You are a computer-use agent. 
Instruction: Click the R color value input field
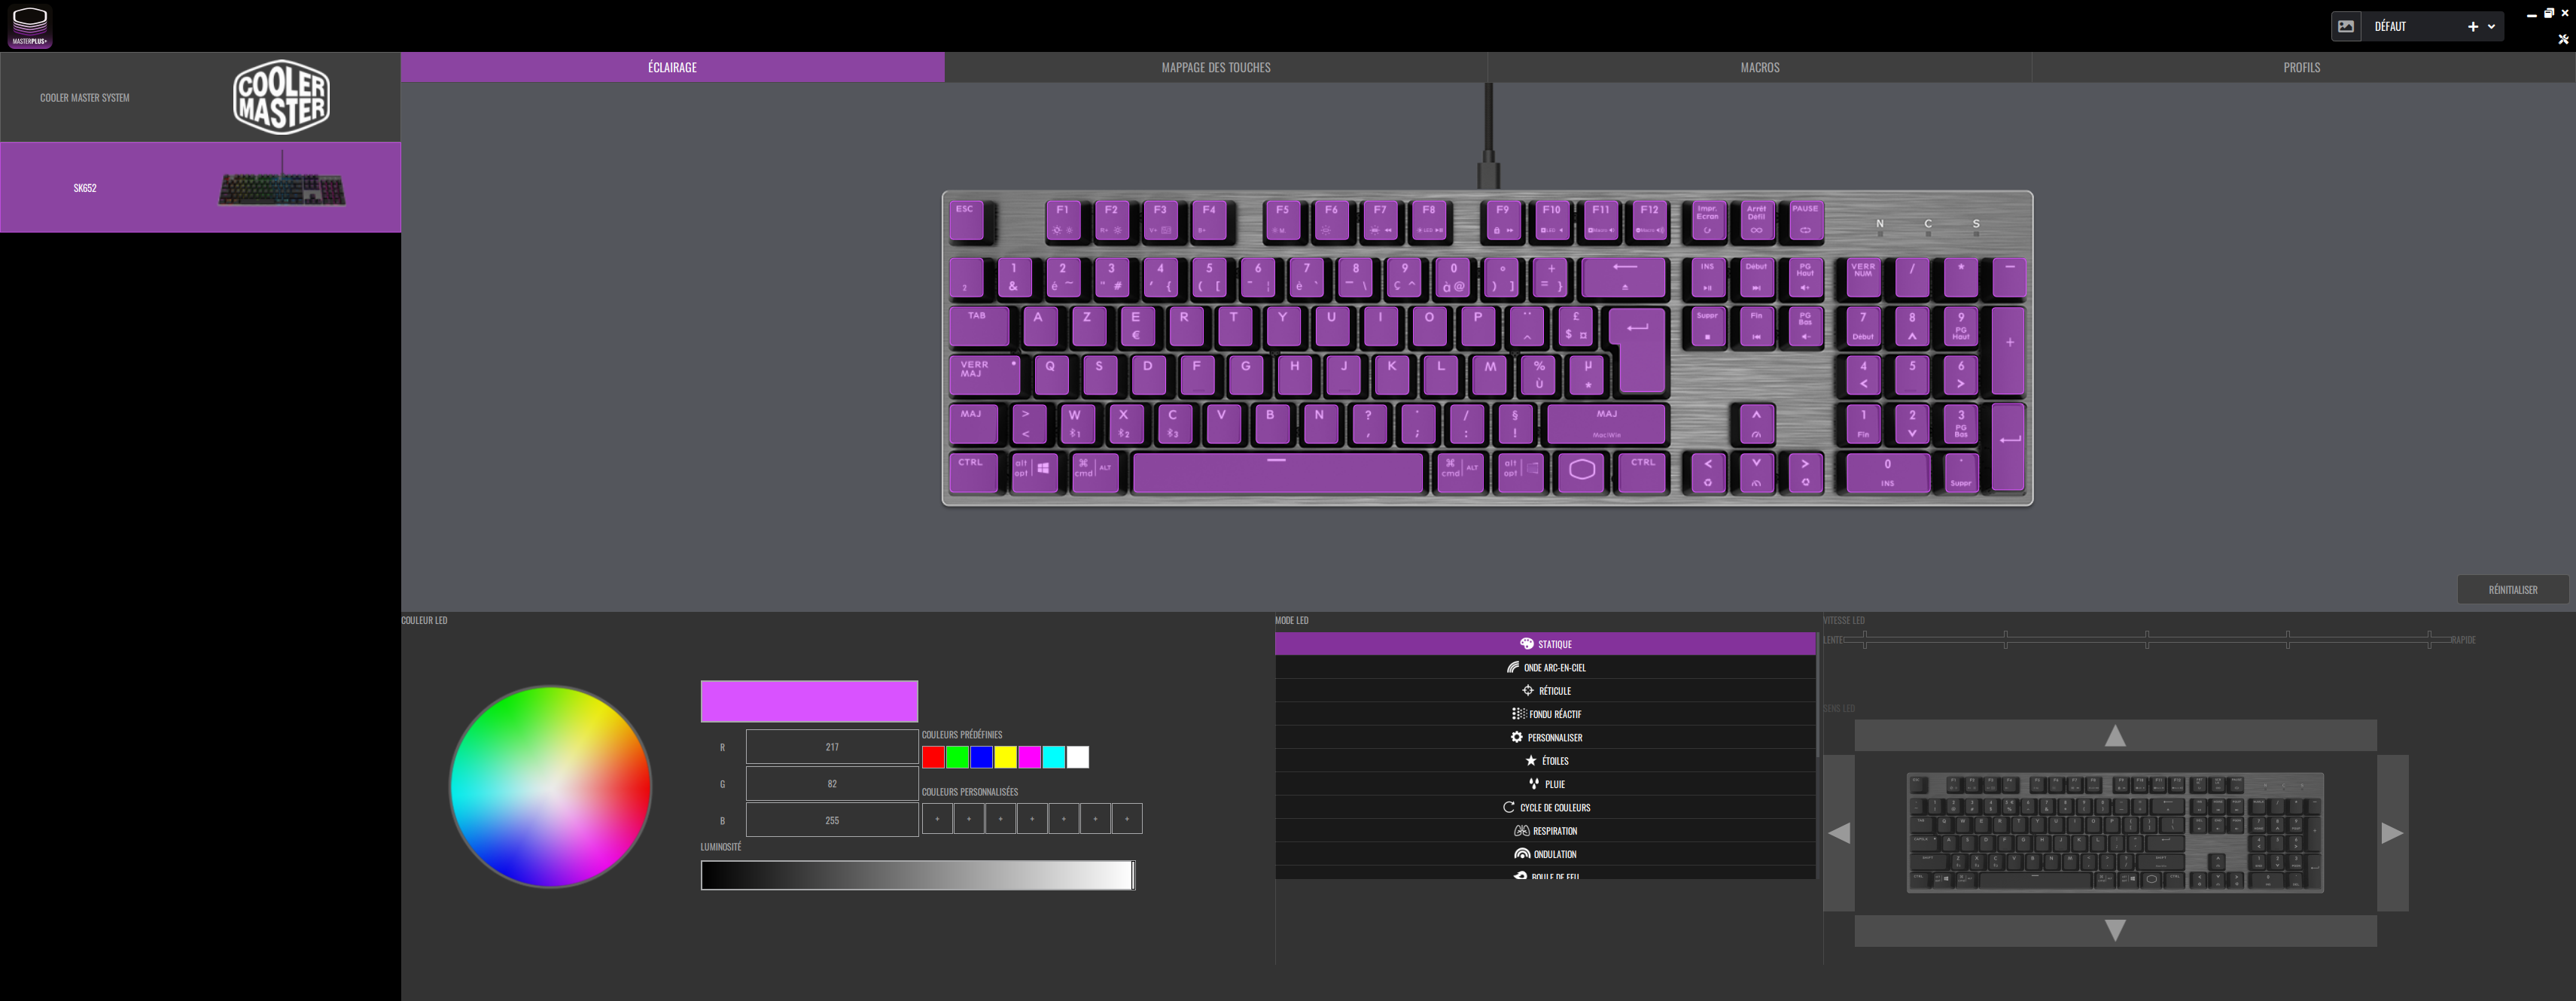click(x=832, y=747)
